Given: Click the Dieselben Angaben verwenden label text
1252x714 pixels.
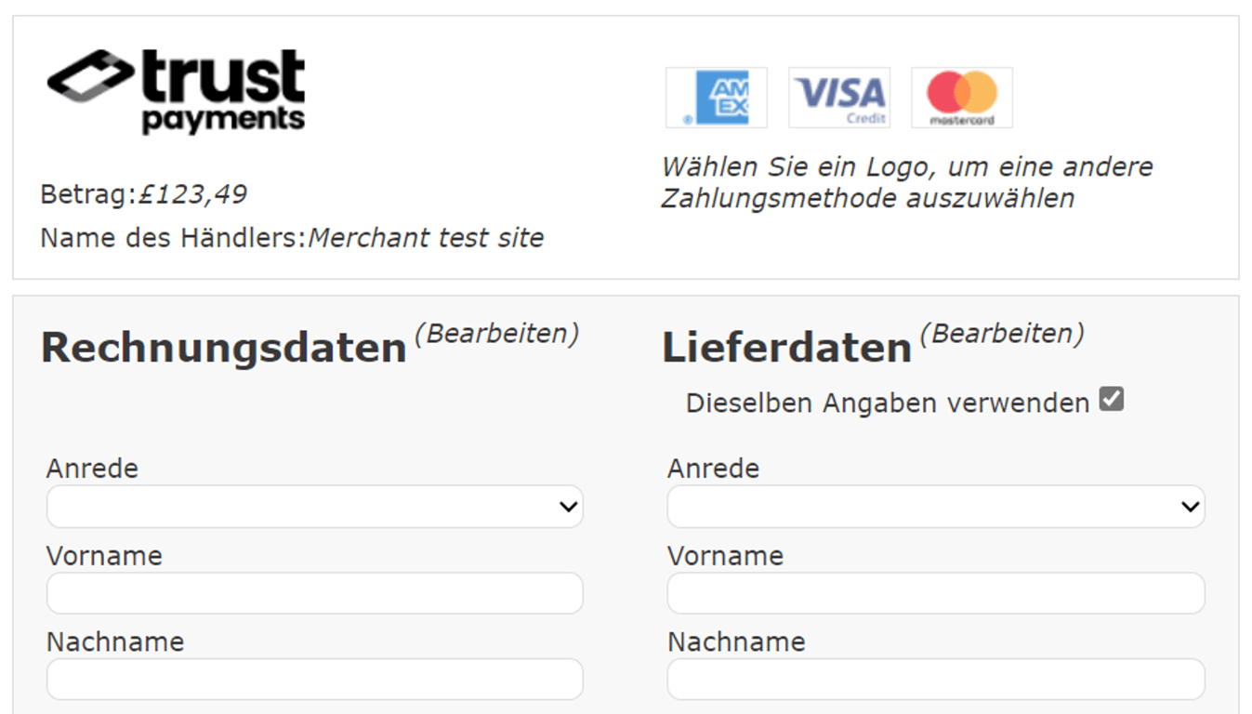Looking at the screenshot, I should 887,403.
